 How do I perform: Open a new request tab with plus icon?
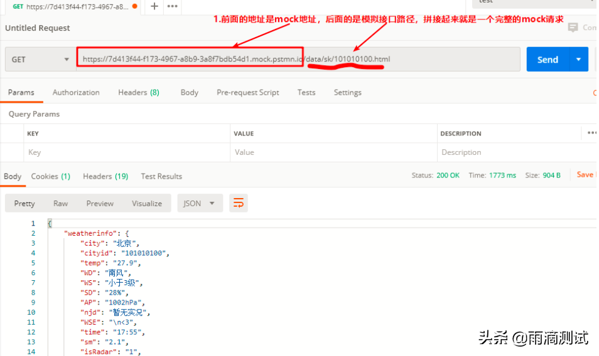point(154,6)
